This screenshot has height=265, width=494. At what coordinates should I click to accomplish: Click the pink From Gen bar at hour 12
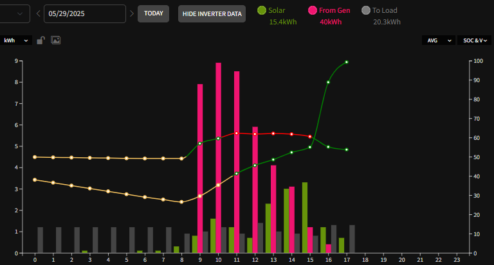coord(255,190)
